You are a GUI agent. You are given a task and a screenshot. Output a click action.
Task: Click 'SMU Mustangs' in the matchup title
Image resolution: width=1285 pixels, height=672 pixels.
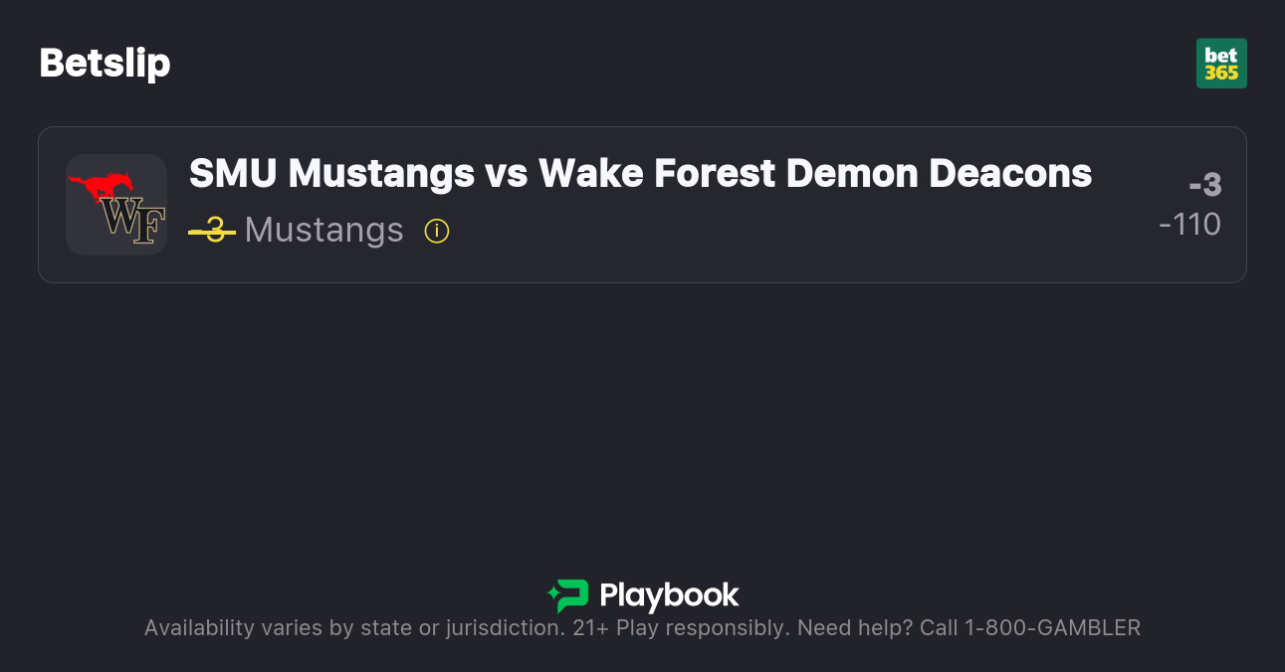click(331, 174)
